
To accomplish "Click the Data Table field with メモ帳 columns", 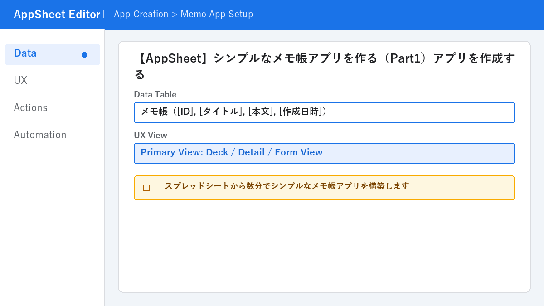I will [x=324, y=112].
